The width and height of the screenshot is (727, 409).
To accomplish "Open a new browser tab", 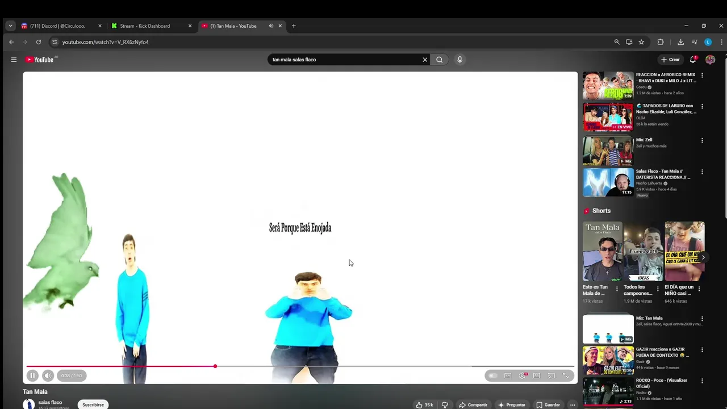I will [294, 26].
